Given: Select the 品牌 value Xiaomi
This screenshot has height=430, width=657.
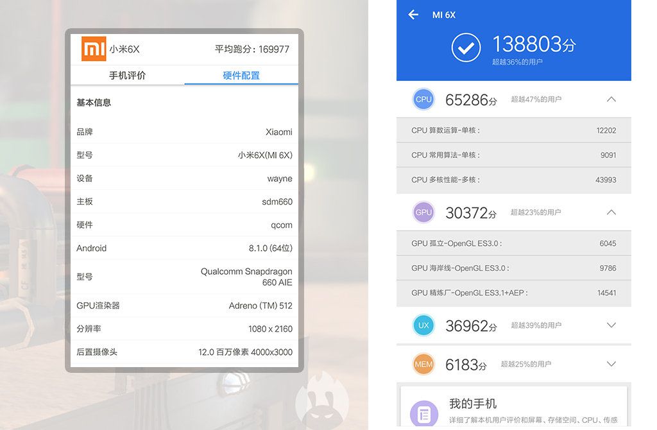Looking at the screenshot, I should tap(279, 132).
